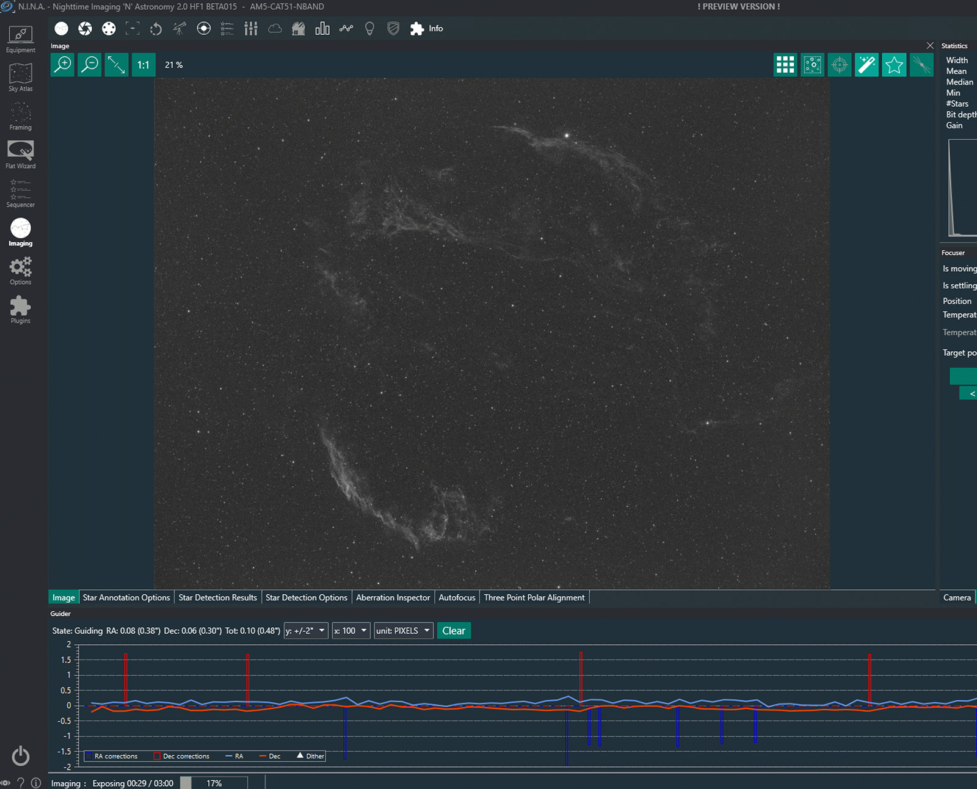Image resolution: width=977 pixels, height=789 pixels.
Task: Set image zoom to 1:1
Action: (x=143, y=65)
